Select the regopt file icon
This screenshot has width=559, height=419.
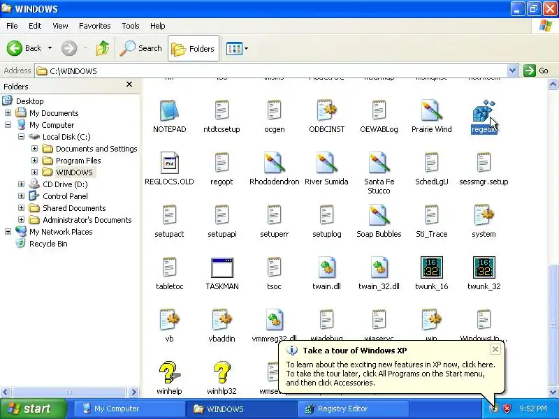222,163
